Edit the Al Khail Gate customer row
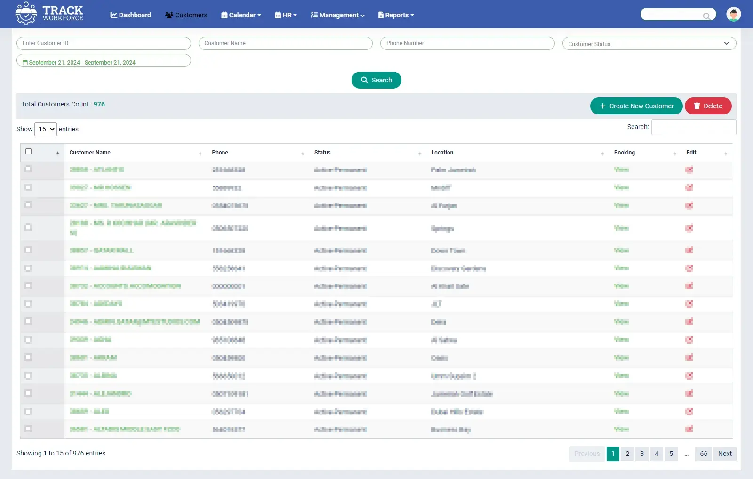The height and width of the screenshot is (479, 753). [689, 286]
